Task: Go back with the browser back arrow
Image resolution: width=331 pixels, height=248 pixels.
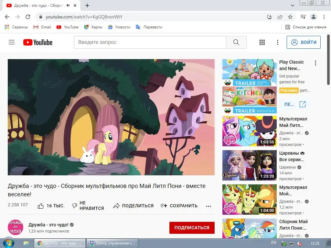Action: (7, 17)
